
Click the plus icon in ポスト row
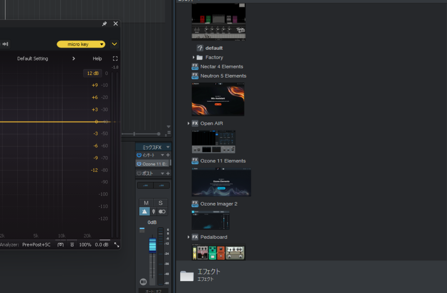point(168,173)
